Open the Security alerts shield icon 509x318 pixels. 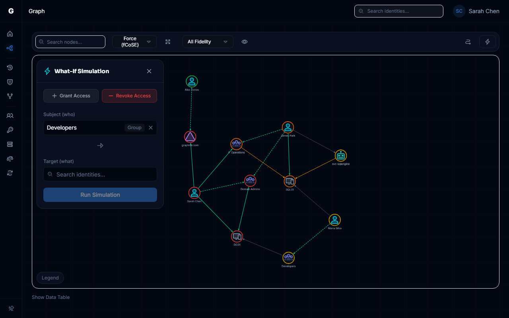pyautogui.click(x=10, y=82)
